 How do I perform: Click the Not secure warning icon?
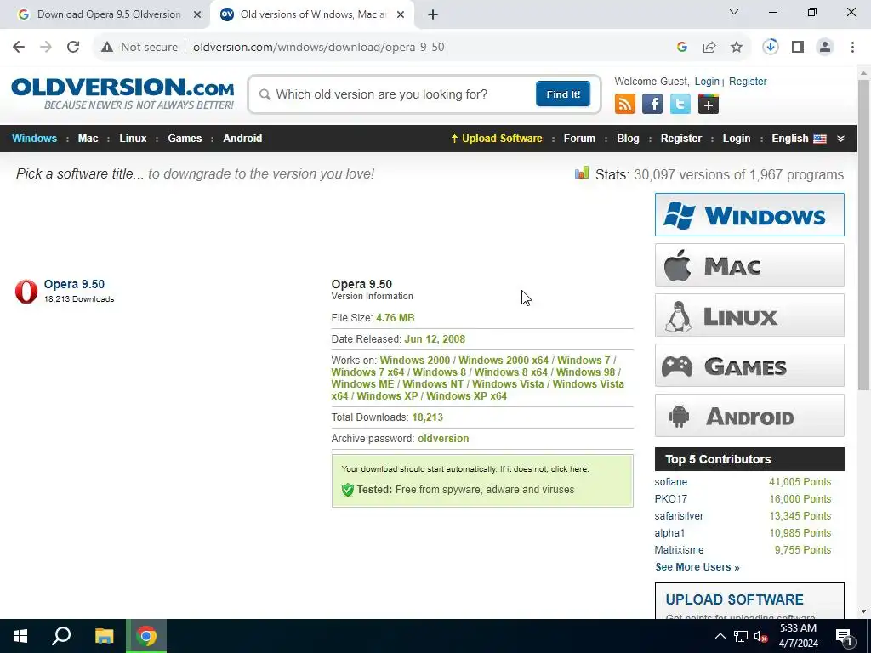tap(107, 48)
